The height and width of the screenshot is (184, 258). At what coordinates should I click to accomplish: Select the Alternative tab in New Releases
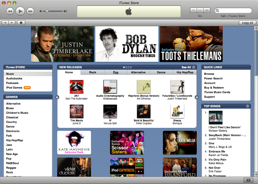138,72
